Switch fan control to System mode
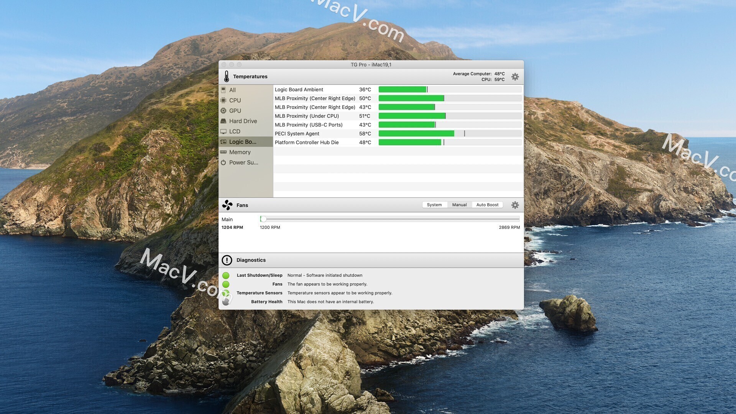 [x=434, y=205]
